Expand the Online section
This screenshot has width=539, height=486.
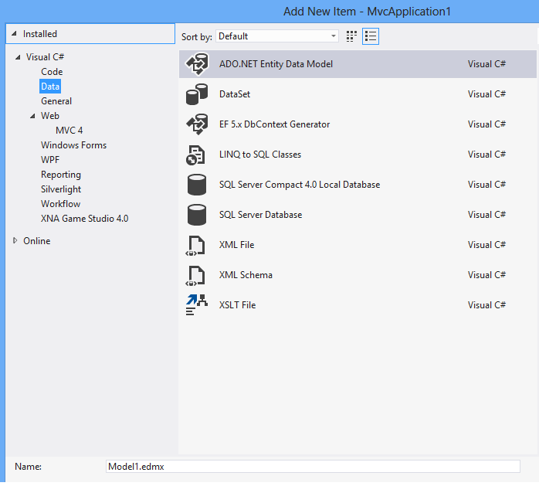pyautogui.click(x=15, y=240)
